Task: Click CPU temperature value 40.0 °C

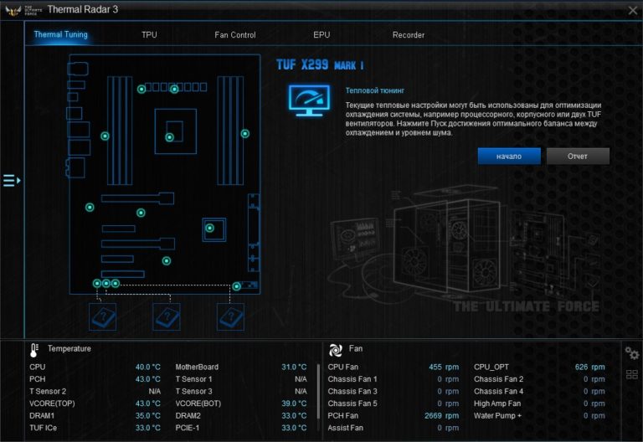Action: click(148, 367)
